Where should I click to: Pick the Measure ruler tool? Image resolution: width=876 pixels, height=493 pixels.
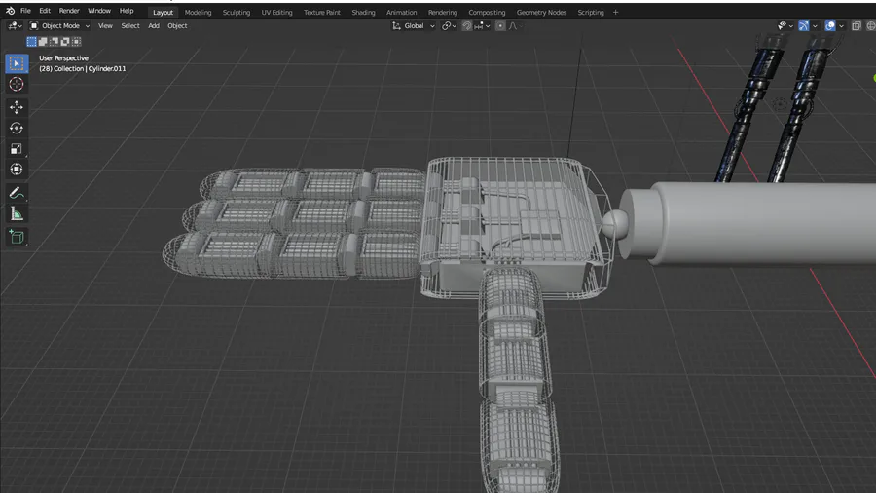[x=17, y=214]
